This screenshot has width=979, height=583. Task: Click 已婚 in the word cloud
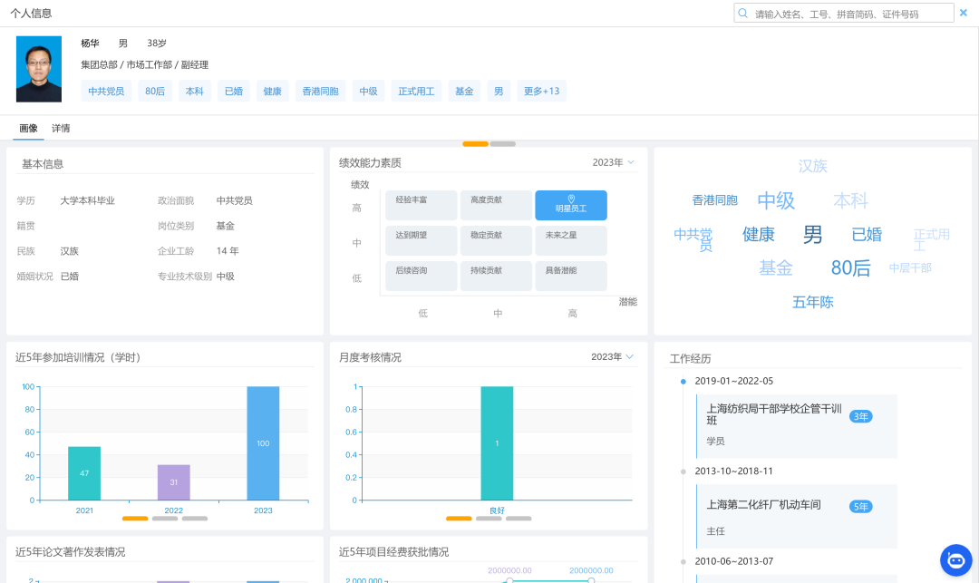(867, 234)
